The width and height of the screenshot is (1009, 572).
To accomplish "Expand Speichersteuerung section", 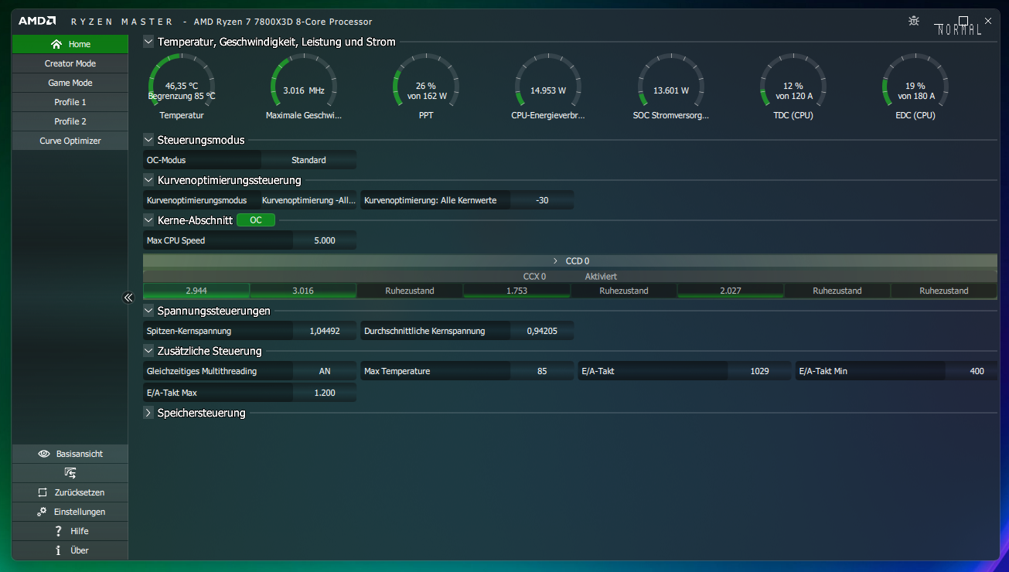I will (148, 413).
